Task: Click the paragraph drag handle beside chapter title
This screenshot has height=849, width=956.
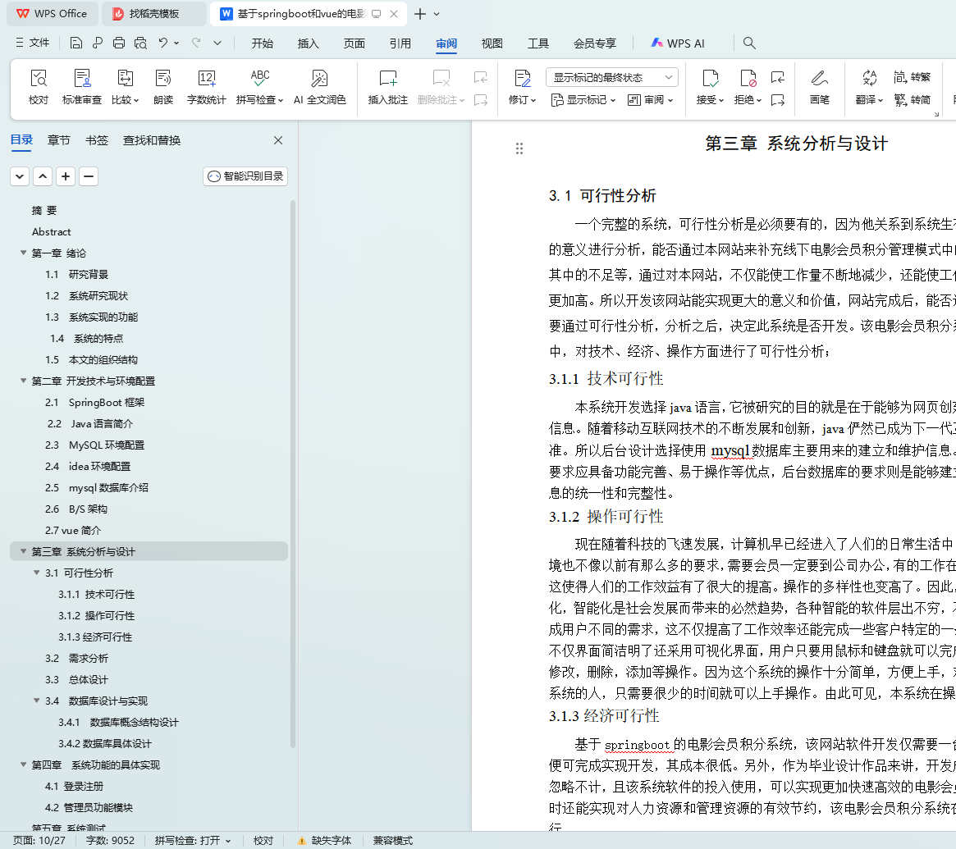Action: tap(519, 148)
